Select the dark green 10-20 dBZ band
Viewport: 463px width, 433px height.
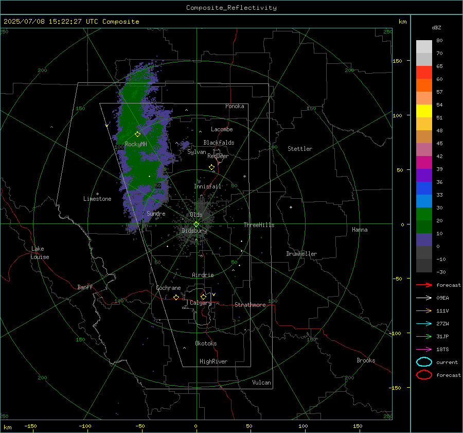424,227
